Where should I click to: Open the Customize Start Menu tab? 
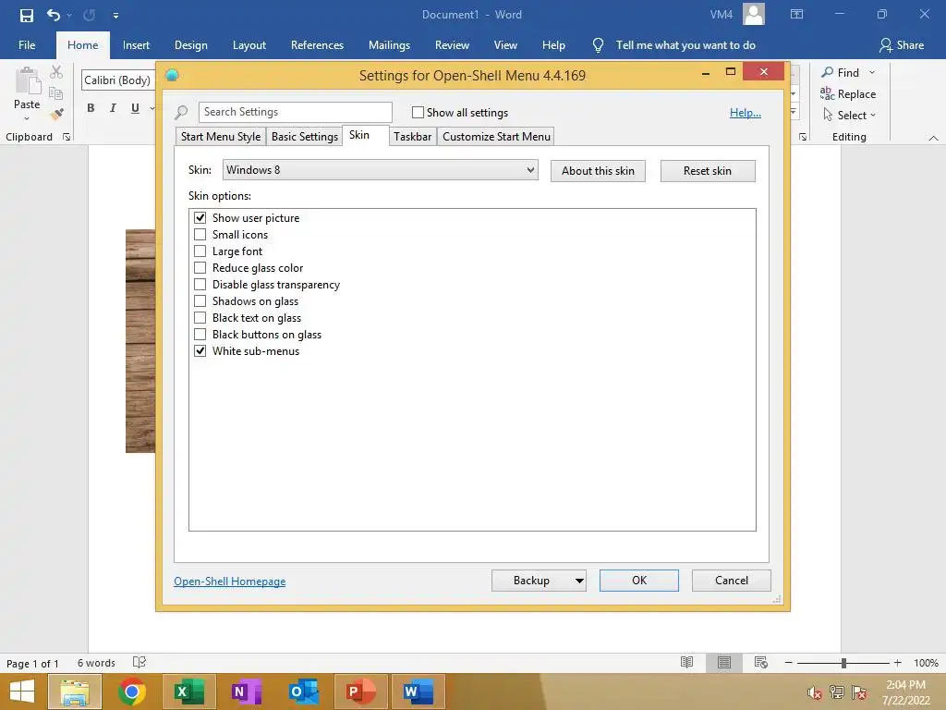click(x=496, y=137)
